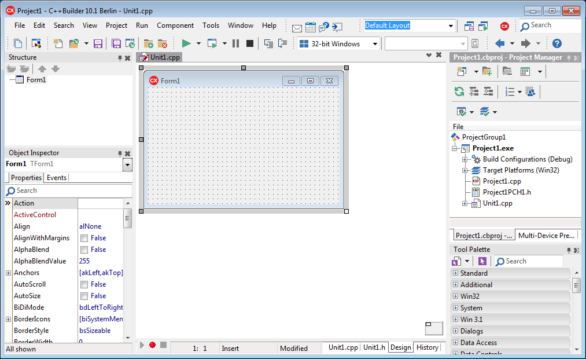Click the New Items icon in main toolbar
The height and width of the screenshot is (359, 586).
point(57,43)
